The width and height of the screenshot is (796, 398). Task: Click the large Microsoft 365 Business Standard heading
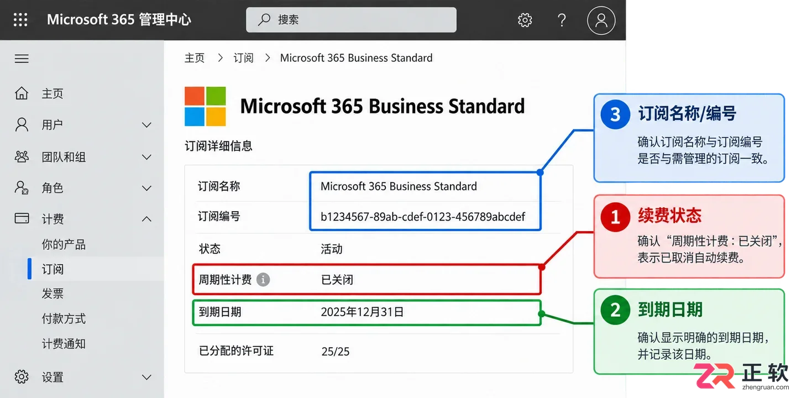[x=383, y=106]
